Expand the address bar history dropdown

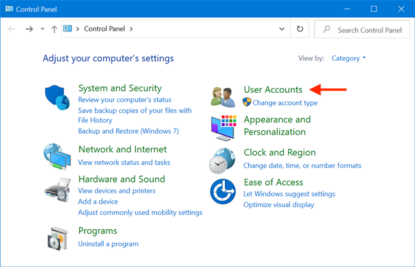pyautogui.click(x=282, y=29)
